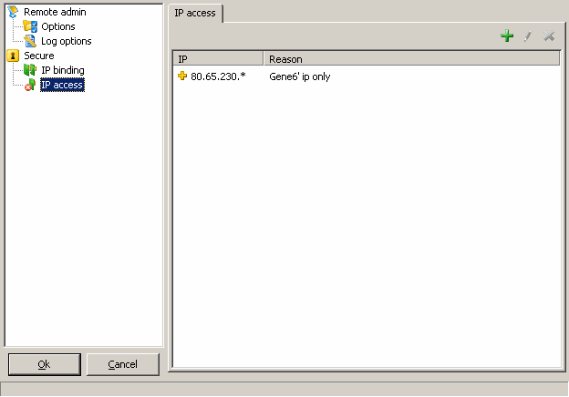Click the Log options document icon

point(30,41)
